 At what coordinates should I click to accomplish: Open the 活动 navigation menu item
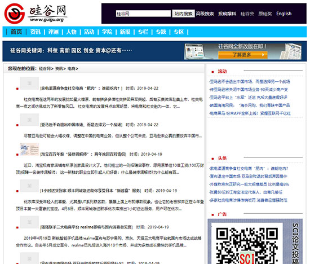[x=89, y=32]
